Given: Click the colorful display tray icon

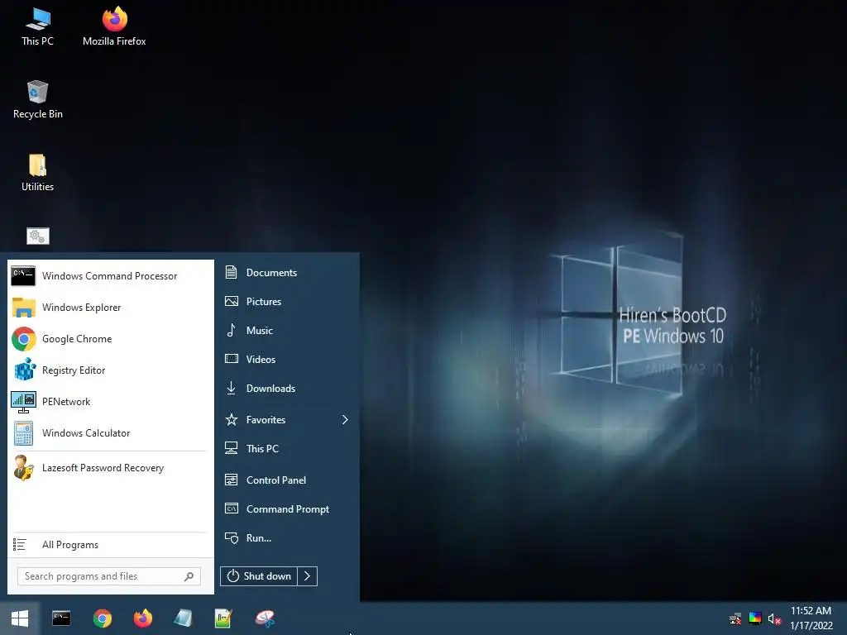Looking at the screenshot, I should (x=755, y=618).
